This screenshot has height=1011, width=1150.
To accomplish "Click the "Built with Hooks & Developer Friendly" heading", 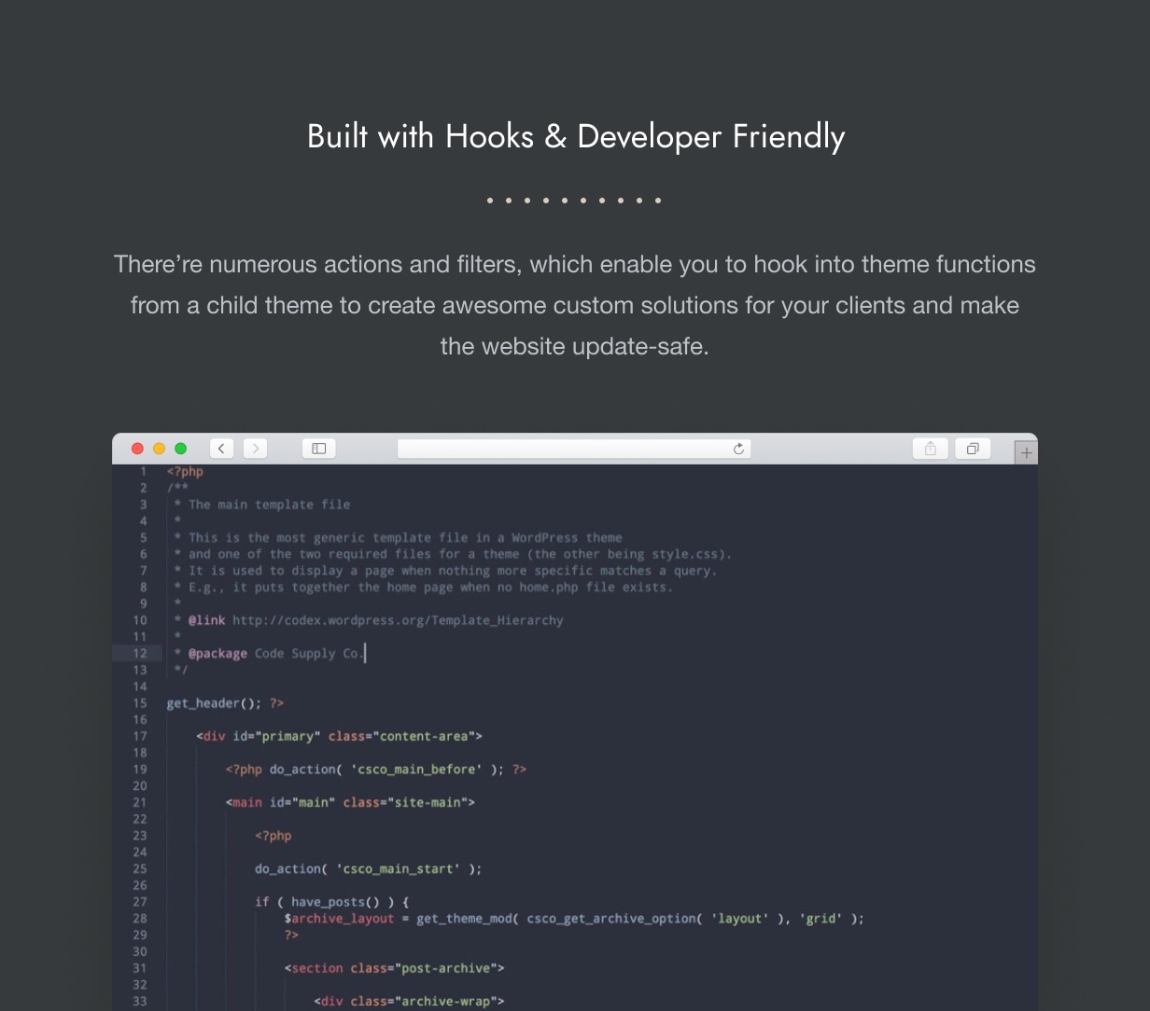I will coord(575,136).
